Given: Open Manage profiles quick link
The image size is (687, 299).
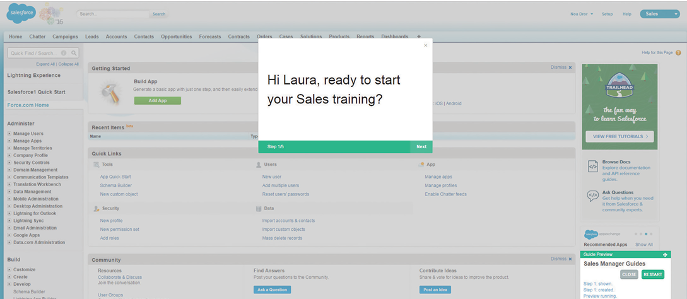Looking at the screenshot, I should pos(441,185).
